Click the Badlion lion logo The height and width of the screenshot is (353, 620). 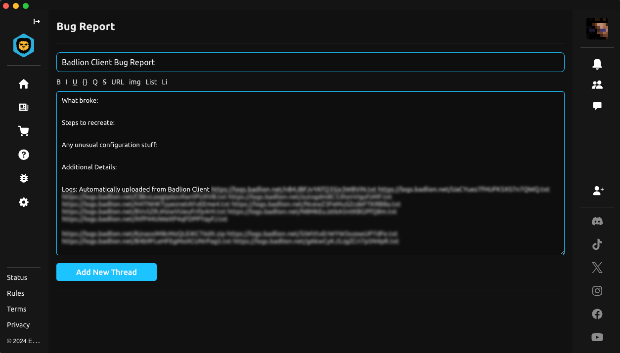pyautogui.click(x=24, y=45)
